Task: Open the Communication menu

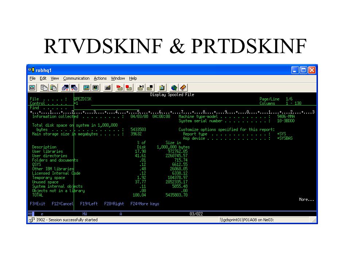Action: click(x=76, y=78)
